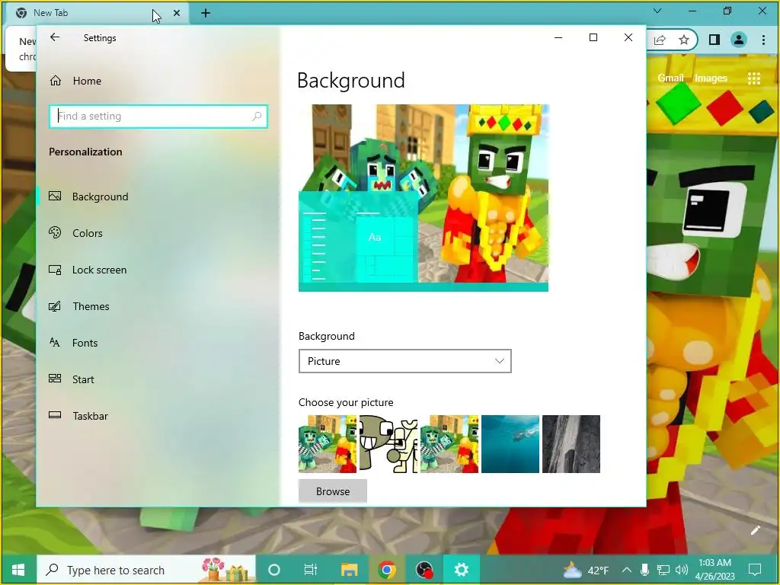Open File Explorer from taskbar

click(349, 570)
